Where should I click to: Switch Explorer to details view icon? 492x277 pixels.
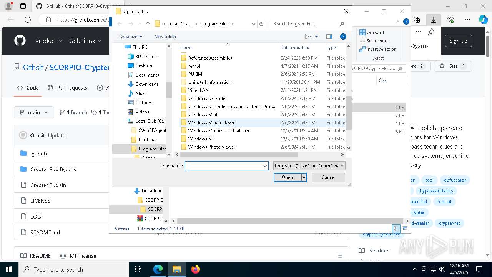point(396,229)
